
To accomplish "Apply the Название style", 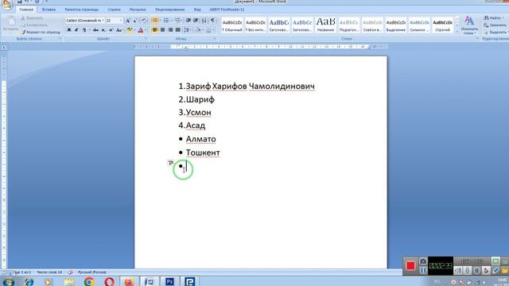I will 325,25.
